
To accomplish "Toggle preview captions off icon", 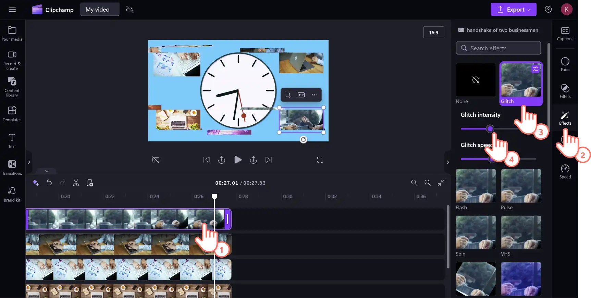I will coord(156,160).
